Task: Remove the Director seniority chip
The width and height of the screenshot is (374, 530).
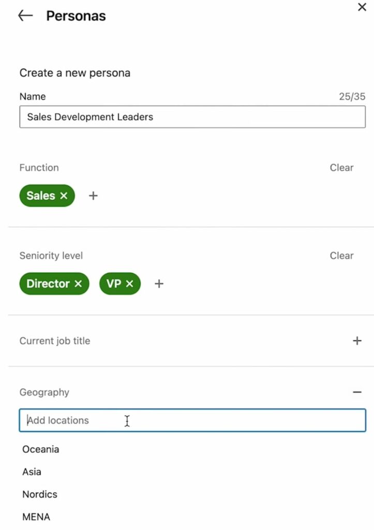Action: [78, 284]
